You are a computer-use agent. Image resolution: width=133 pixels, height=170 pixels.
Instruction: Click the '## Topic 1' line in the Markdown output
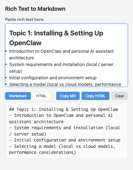(64, 109)
